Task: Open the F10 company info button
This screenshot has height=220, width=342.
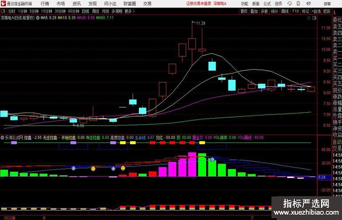Action: [x=295, y=11]
